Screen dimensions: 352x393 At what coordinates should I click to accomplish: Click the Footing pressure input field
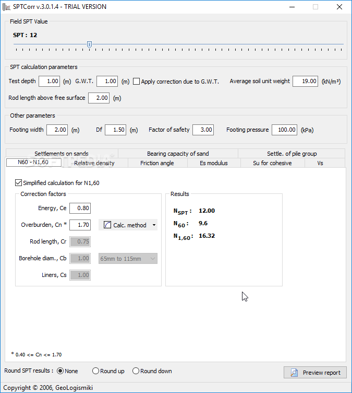(x=284, y=130)
